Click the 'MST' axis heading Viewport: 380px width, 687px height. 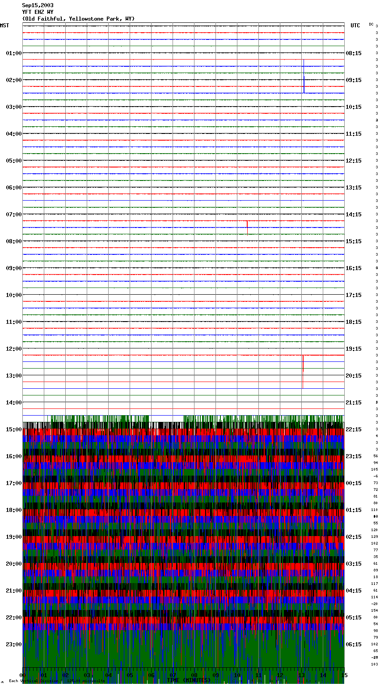point(4,26)
